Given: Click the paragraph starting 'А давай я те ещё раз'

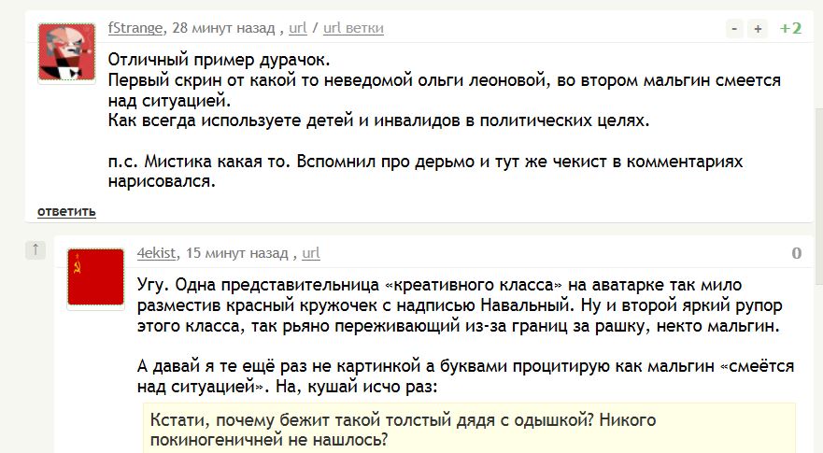Looking at the screenshot, I should [x=465, y=376].
